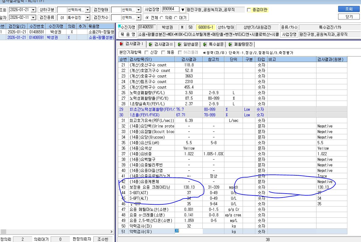Click the green flag icon beside 폐활량문진
This screenshot has height=242, width=361.
(230, 44)
